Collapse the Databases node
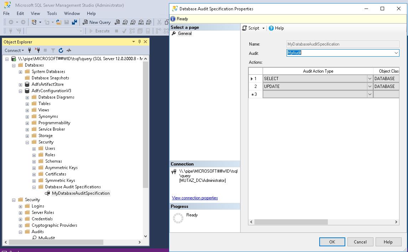 click(x=14, y=65)
